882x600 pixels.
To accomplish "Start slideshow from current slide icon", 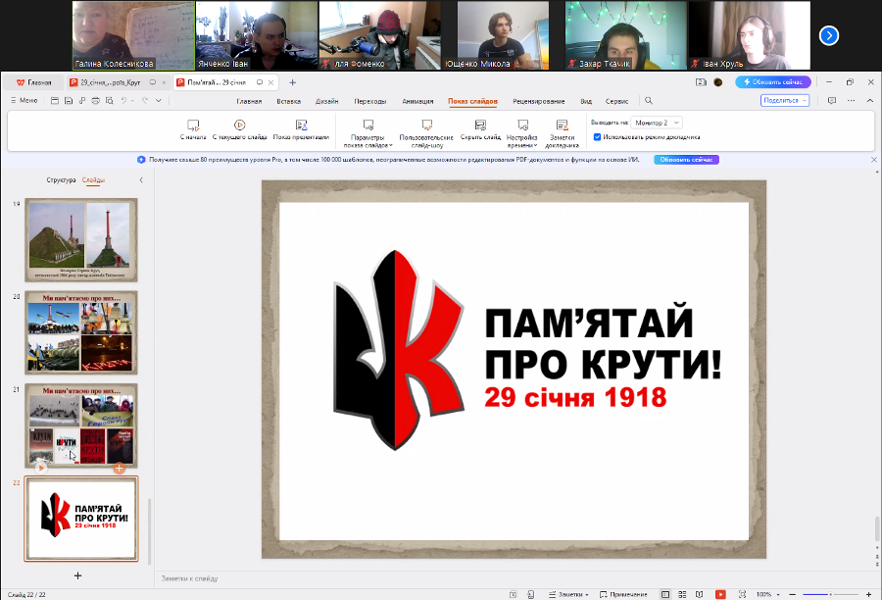I will click(x=240, y=125).
